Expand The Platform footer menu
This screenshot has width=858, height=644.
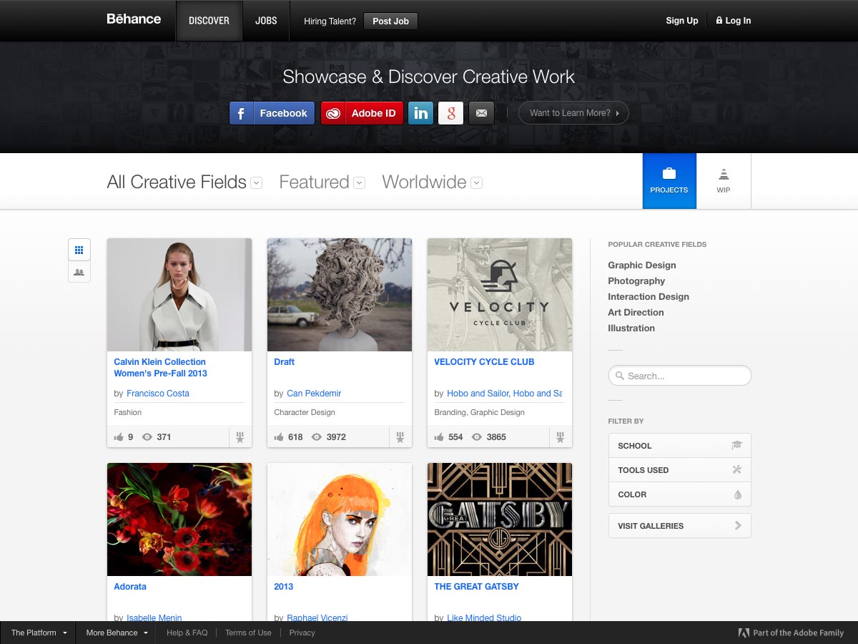click(x=39, y=633)
